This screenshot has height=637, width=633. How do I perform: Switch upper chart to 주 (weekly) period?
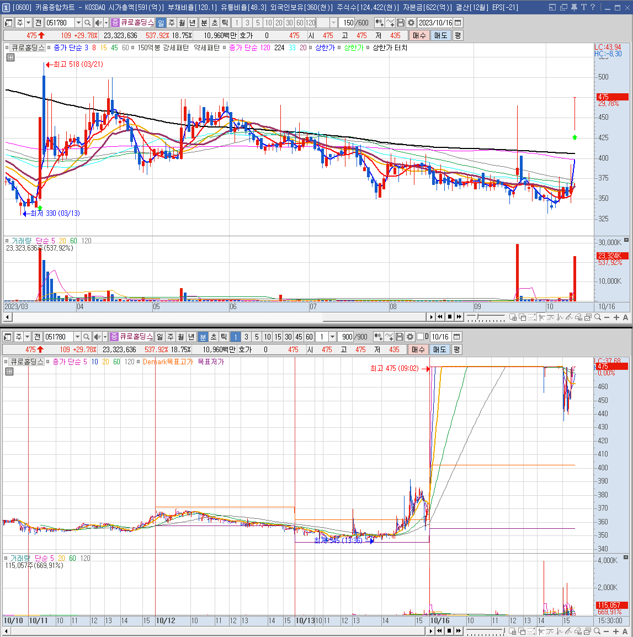coord(172,23)
